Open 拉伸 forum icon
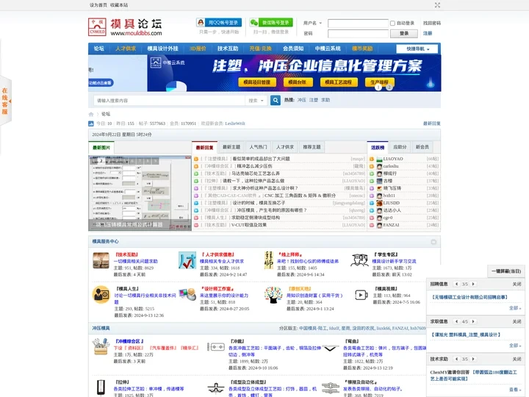Viewport: 529px width, 397px height. click(101, 387)
